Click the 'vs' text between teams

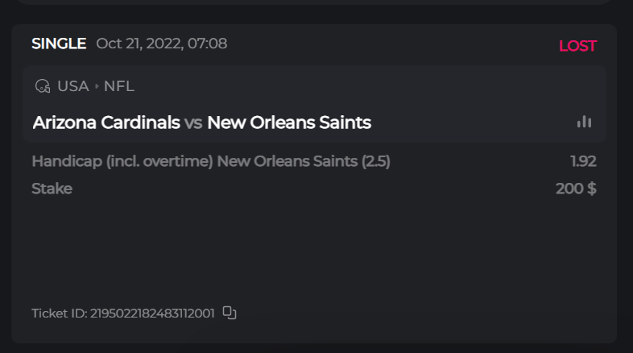pos(193,123)
